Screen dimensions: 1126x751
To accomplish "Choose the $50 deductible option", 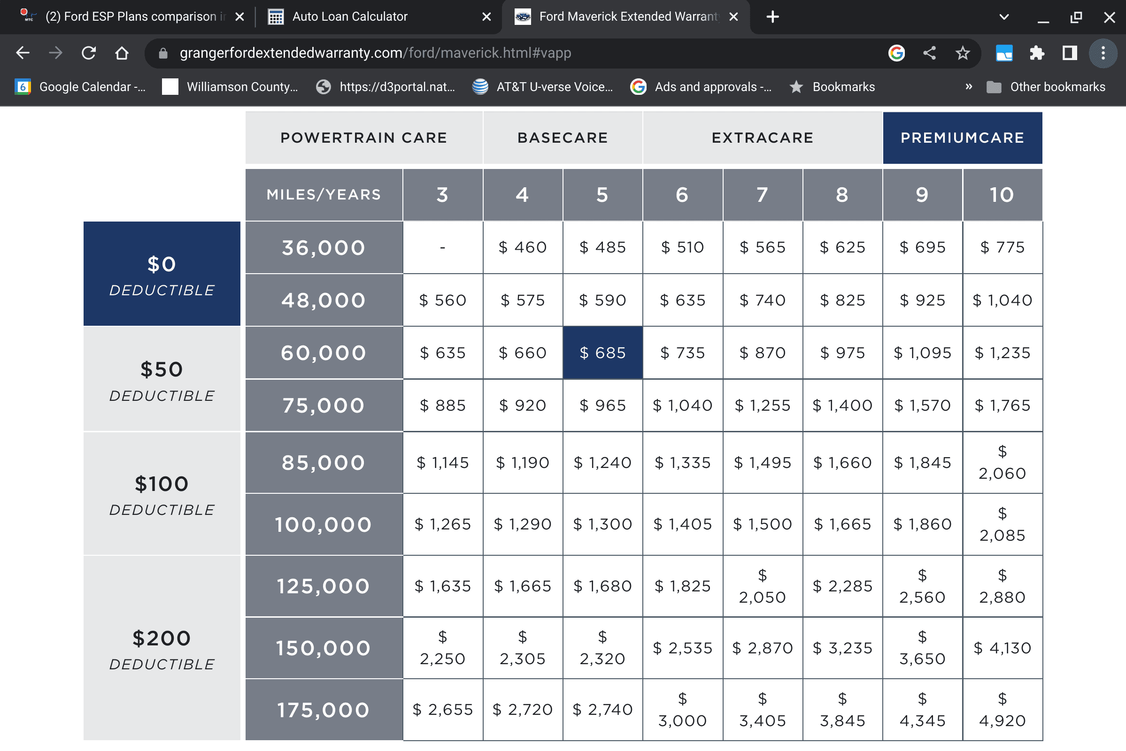I will (x=162, y=379).
